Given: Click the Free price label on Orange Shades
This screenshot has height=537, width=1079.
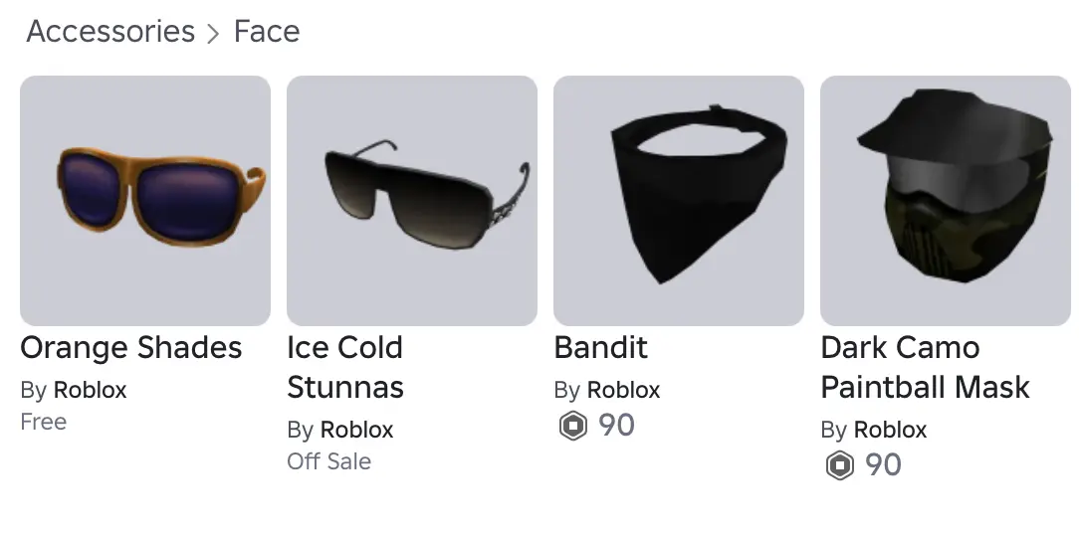Looking at the screenshot, I should point(44,422).
